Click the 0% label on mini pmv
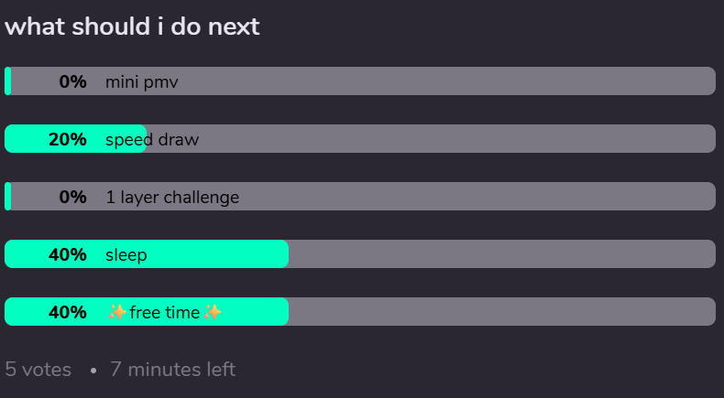The image size is (724, 398). (73, 81)
